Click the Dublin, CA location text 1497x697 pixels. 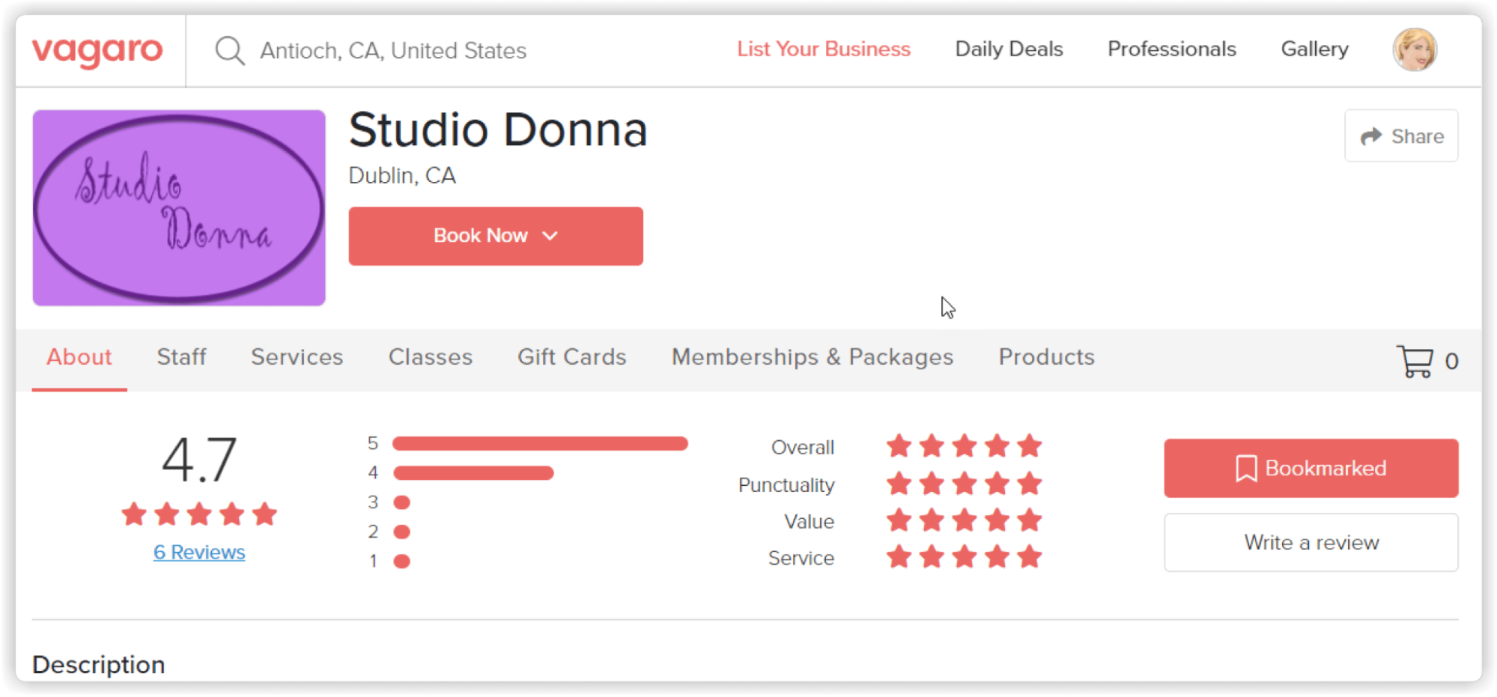pyautogui.click(x=402, y=176)
